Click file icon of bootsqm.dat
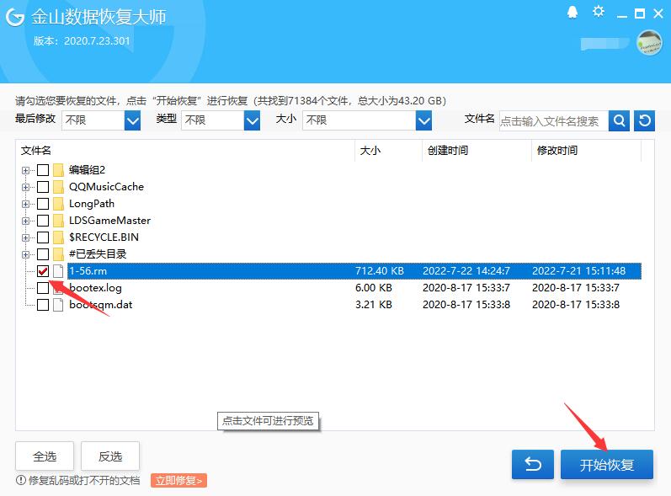The height and width of the screenshot is (496, 671). (58, 305)
